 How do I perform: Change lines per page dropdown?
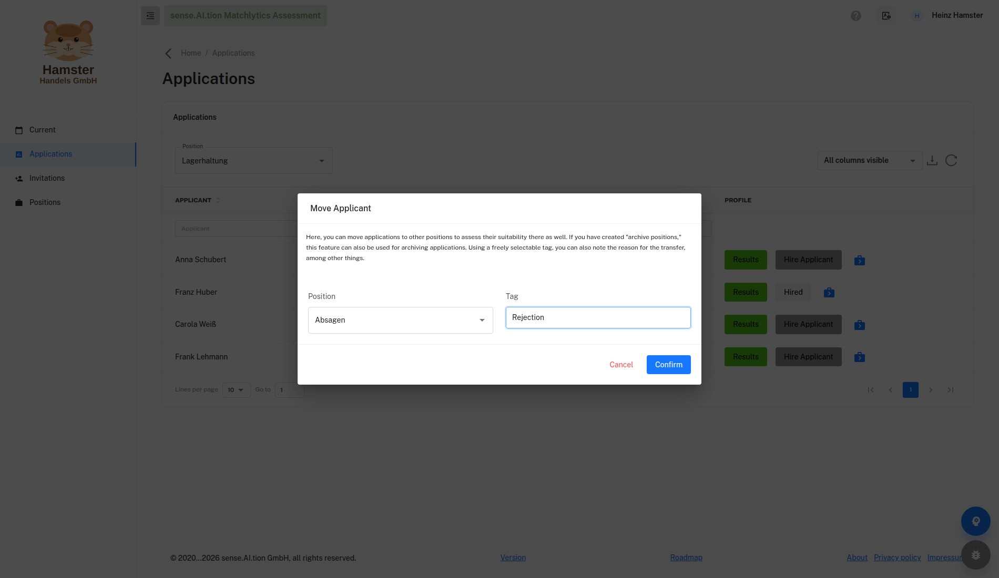(236, 390)
